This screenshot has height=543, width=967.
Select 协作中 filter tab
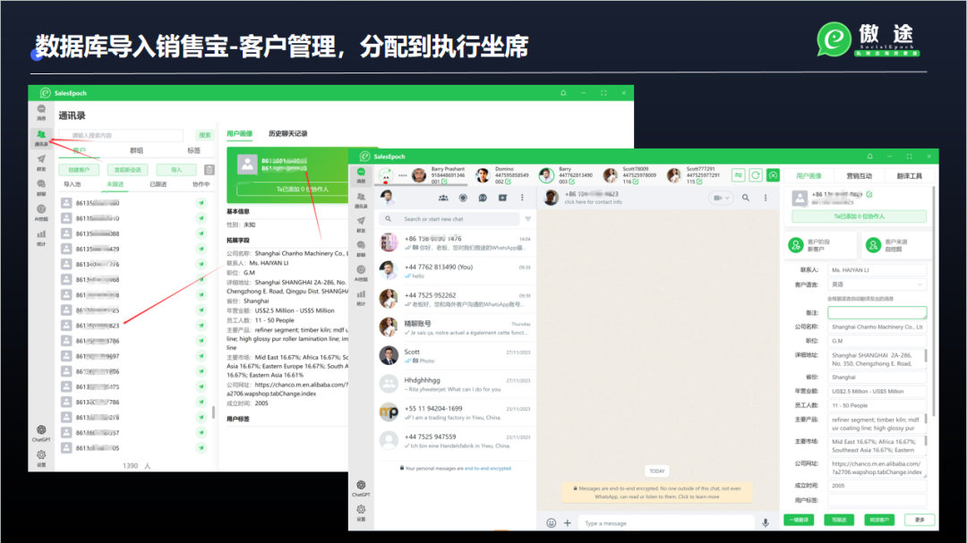pyautogui.click(x=201, y=184)
